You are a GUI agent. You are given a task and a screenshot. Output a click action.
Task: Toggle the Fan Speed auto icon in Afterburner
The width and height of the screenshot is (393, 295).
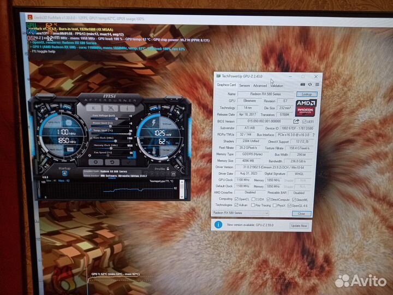[x=90, y=156]
